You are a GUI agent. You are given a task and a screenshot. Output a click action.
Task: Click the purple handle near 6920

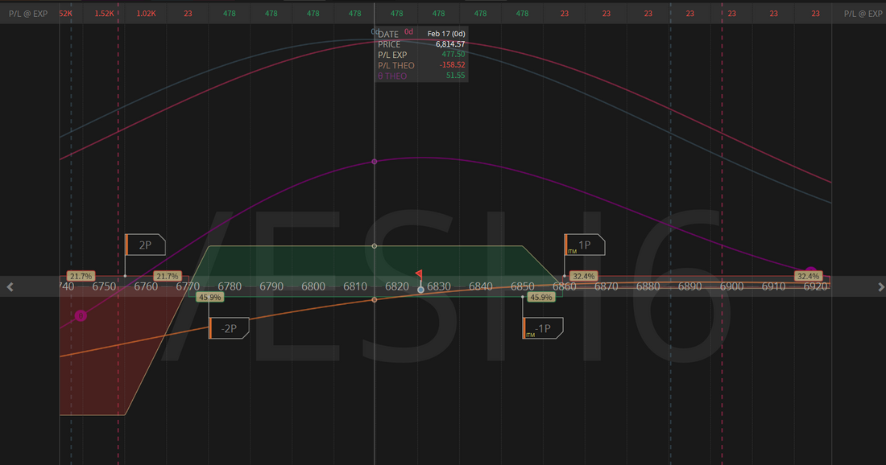(811, 273)
